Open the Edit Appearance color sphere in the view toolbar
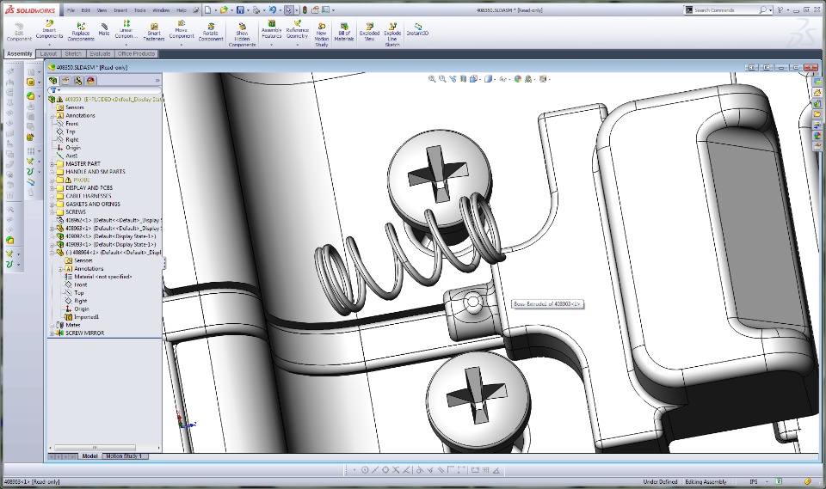 [x=518, y=79]
